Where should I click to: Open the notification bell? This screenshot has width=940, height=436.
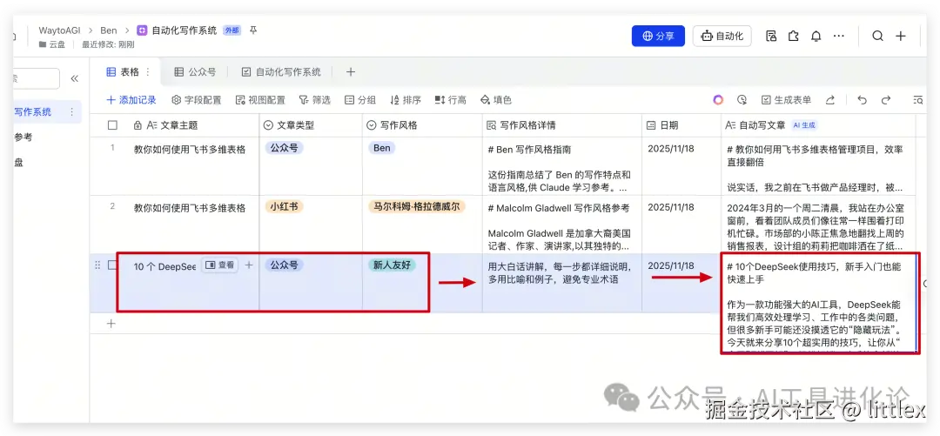coord(816,36)
